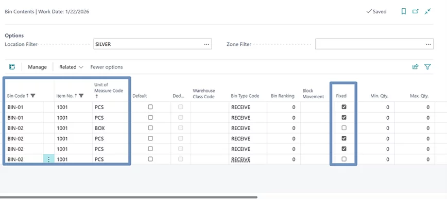Click the Bin Ranking column header

pyautogui.click(x=283, y=96)
